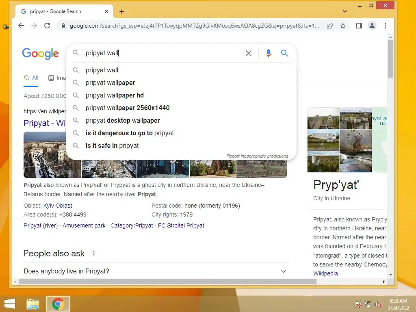Choose 'is it dangerous to go to pripyat'
Viewport: 416px width, 312px height.
[x=182, y=133]
